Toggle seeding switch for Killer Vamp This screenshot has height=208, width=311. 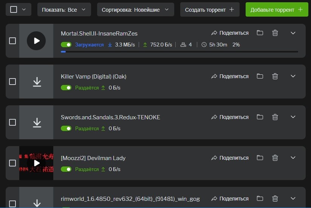click(x=66, y=88)
